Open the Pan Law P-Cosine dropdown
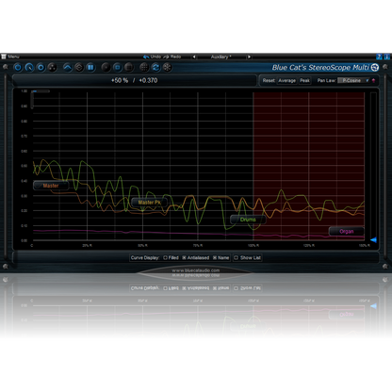The height and width of the screenshot is (392, 392). tap(354, 80)
